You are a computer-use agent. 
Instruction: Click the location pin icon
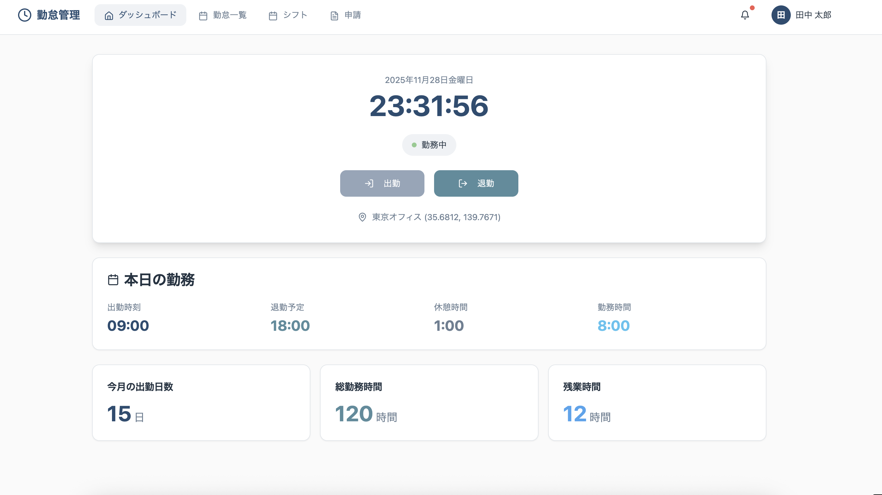362,217
